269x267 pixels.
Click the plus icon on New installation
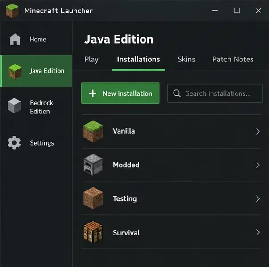pos(93,93)
